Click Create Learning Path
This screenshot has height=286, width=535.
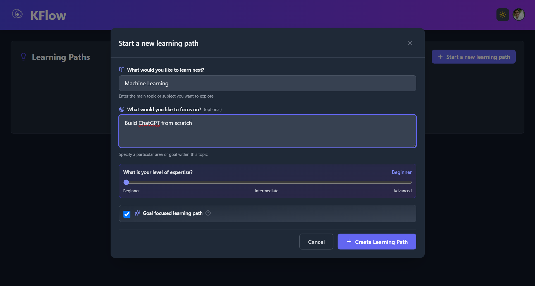pos(377,241)
